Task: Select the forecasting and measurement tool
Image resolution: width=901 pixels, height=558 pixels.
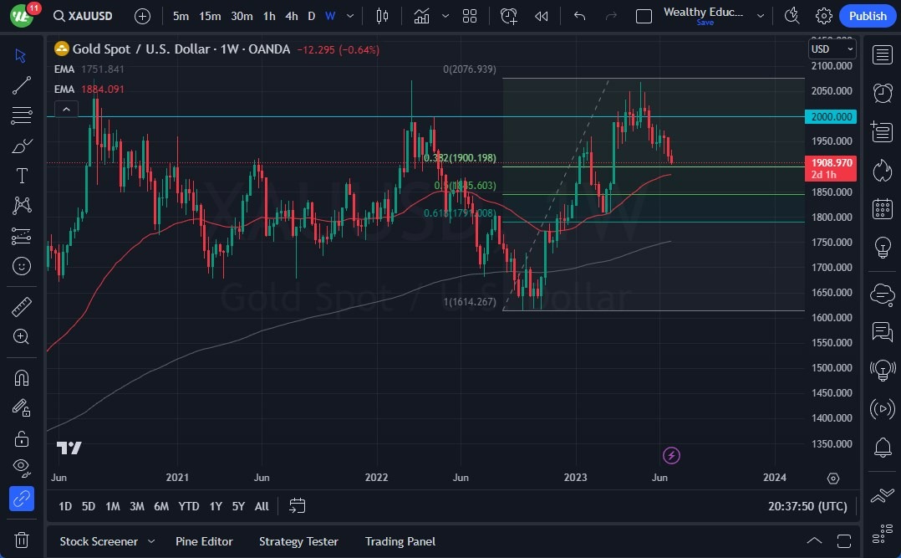Action: (21, 236)
